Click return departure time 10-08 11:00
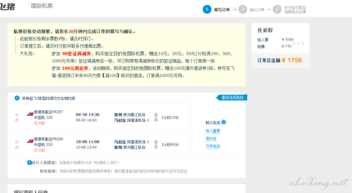The image size is (352, 193). (87, 142)
